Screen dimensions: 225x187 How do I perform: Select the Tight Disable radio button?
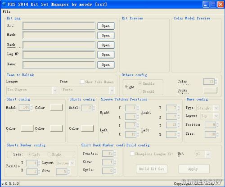[x=140, y=91]
